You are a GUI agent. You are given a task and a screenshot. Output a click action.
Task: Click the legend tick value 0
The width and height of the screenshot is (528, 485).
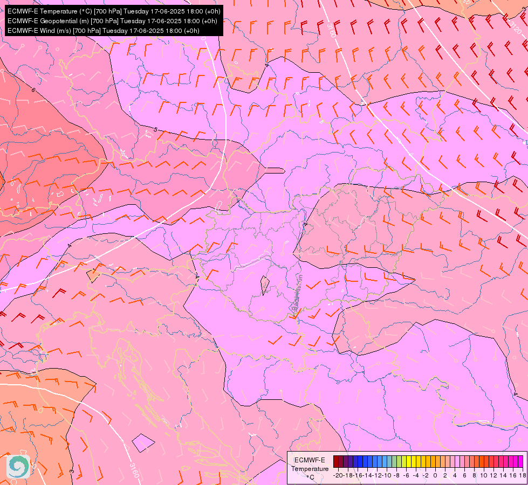pos(435,476)
